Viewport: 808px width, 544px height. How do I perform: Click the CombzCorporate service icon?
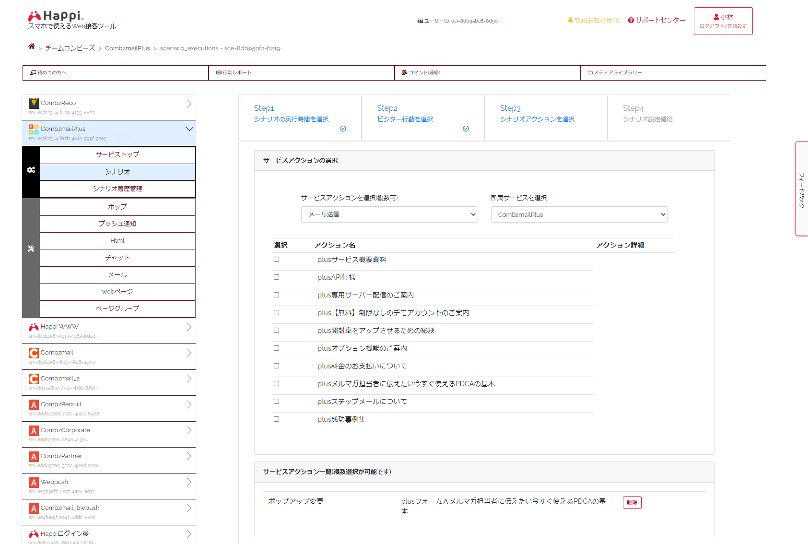[x=34, y=430]
